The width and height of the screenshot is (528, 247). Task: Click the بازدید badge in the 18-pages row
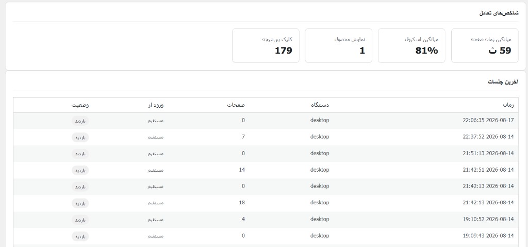pyautogui.click(x=80, y=204)
